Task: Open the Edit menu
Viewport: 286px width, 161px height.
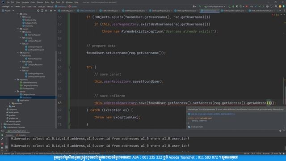Action: click(x=13, y=2)
